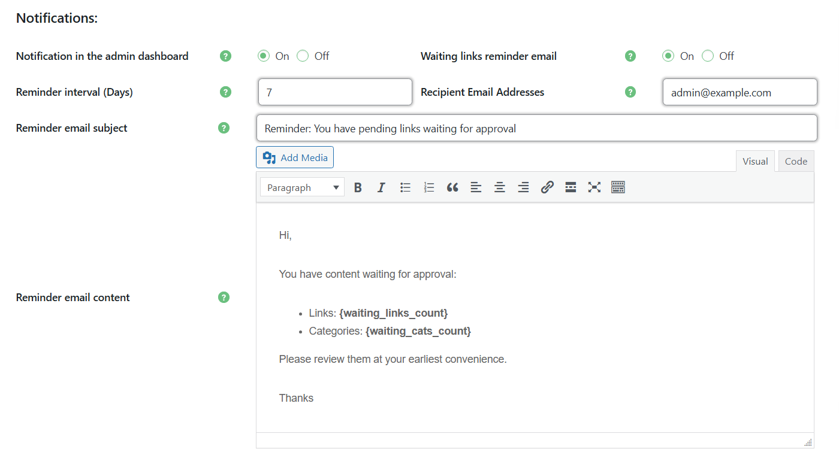Switch to the Code editing tab
Image resolution: width=839 pixels, height=455 pixels.
pyautogui.click(x=796, y=160)
